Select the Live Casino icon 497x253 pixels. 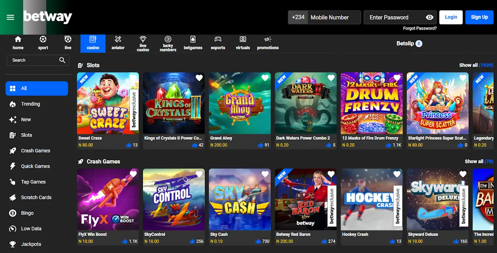click(143, 43)
